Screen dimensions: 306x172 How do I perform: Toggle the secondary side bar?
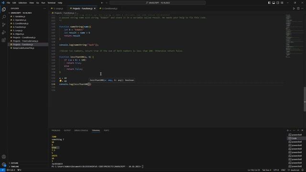(278, 3)
